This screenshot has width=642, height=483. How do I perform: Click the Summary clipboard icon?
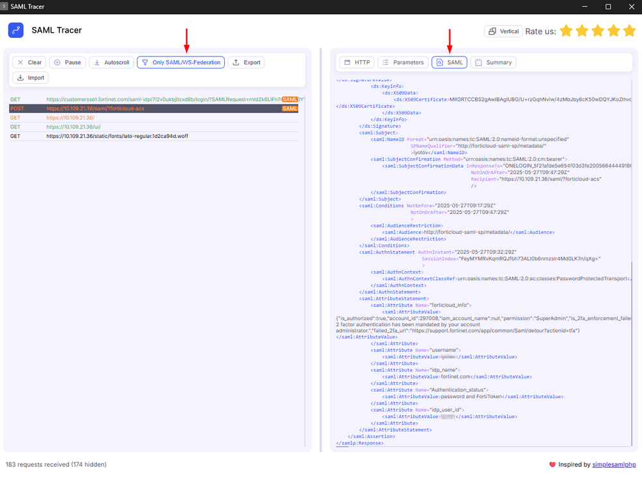[478, 62]
